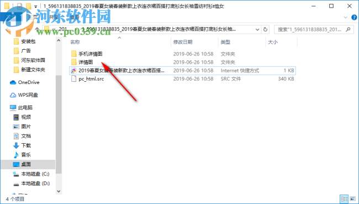
Task: Open address bar history dropdown
Action: 257,29
